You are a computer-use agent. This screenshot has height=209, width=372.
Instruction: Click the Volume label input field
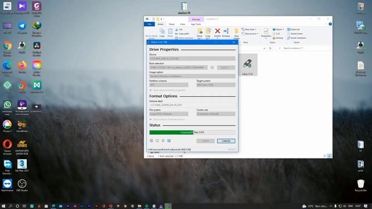(192, 105)
